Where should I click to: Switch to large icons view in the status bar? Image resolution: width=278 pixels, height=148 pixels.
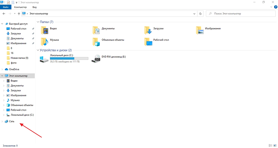275,146
